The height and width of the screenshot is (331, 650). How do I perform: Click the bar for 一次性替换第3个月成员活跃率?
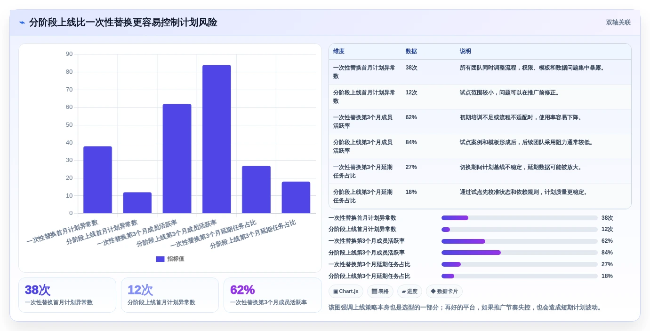pyautogui.click(x=177, y=159)
